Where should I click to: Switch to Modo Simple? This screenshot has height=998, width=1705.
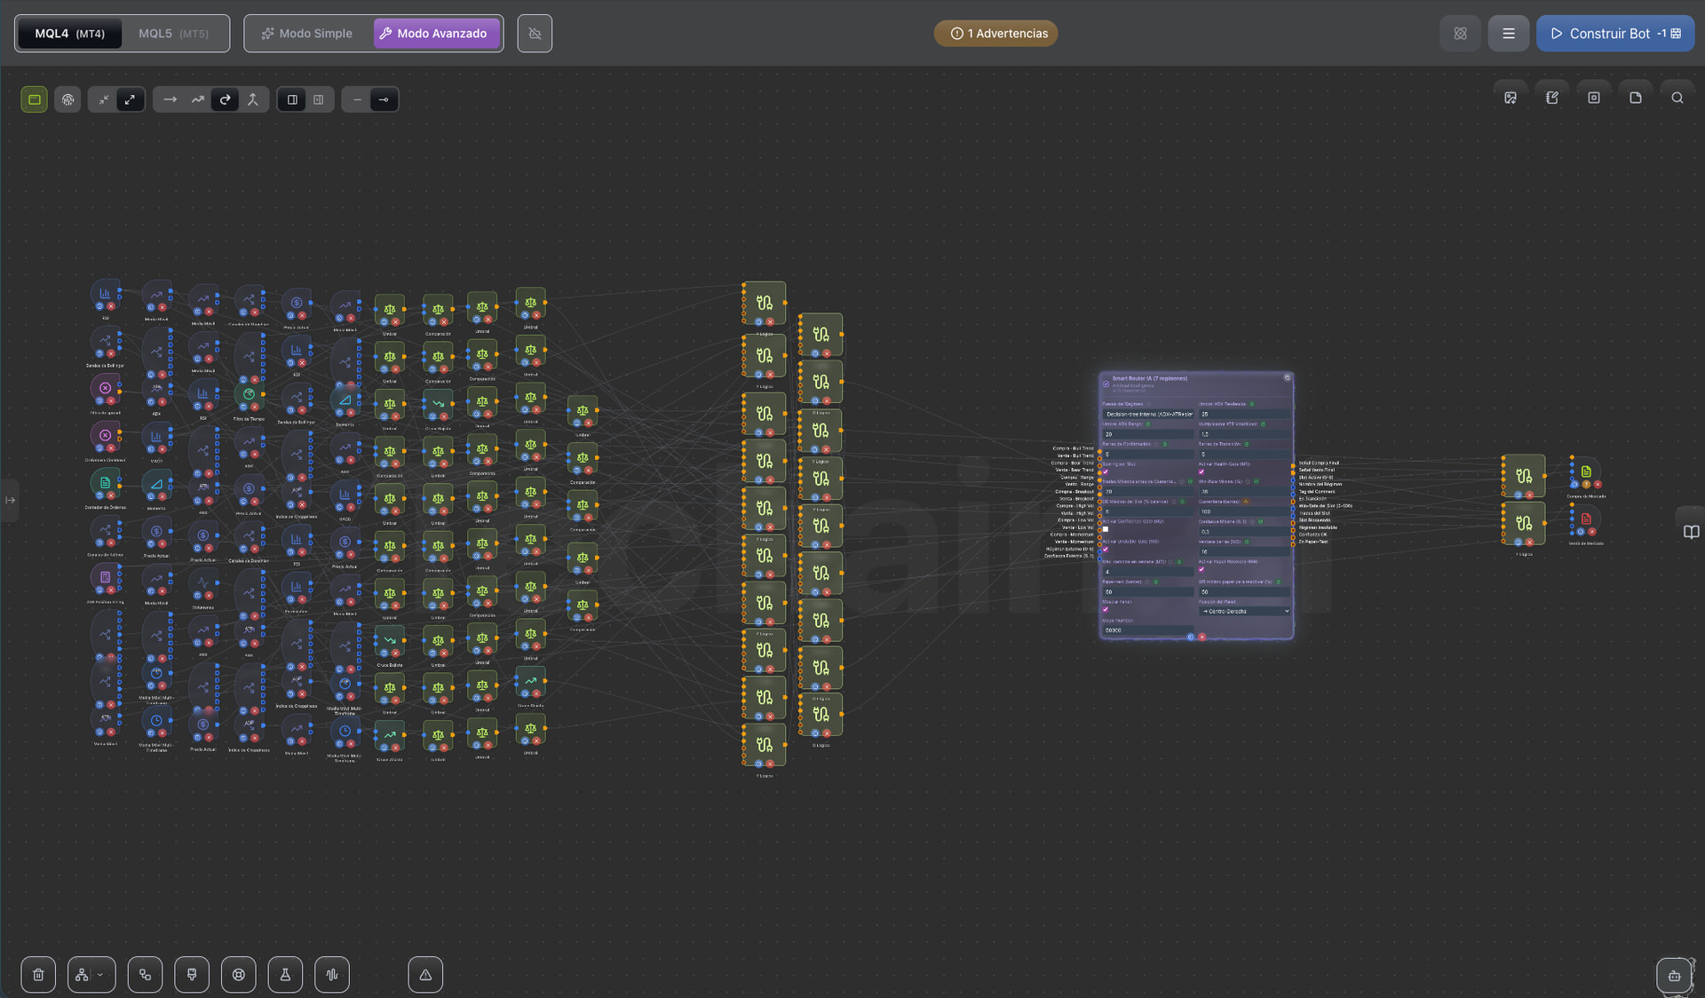tap(307, 34)
